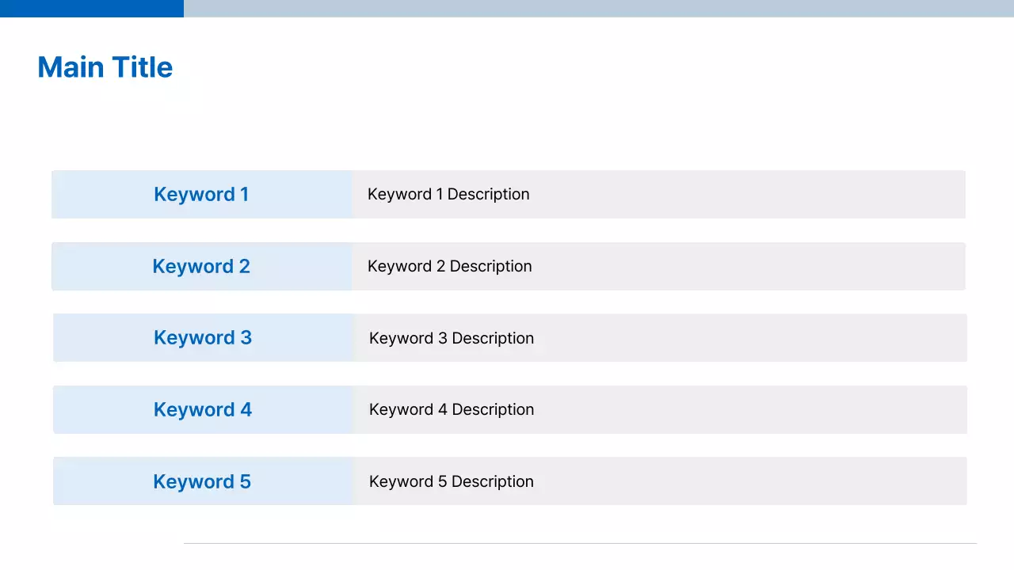Click the Keyword 3 Description text

point(452,339)
